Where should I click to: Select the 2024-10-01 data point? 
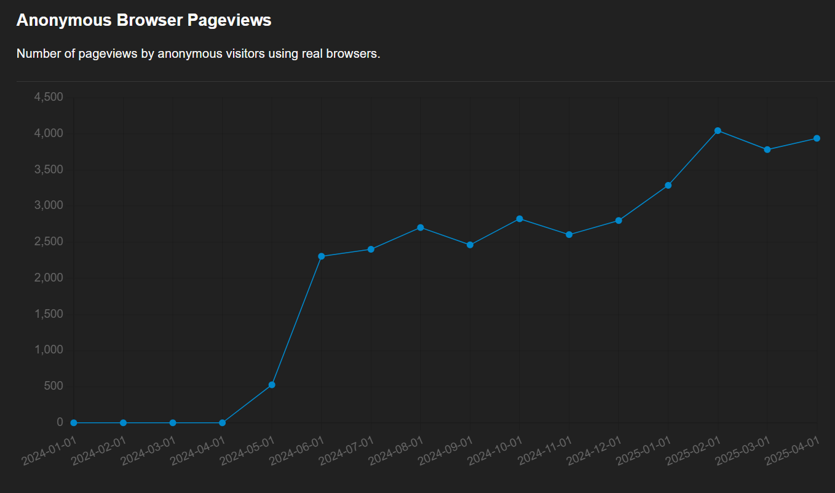point(520,219)
